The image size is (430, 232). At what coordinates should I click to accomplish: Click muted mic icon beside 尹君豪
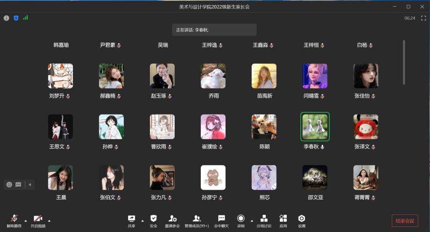119,45
